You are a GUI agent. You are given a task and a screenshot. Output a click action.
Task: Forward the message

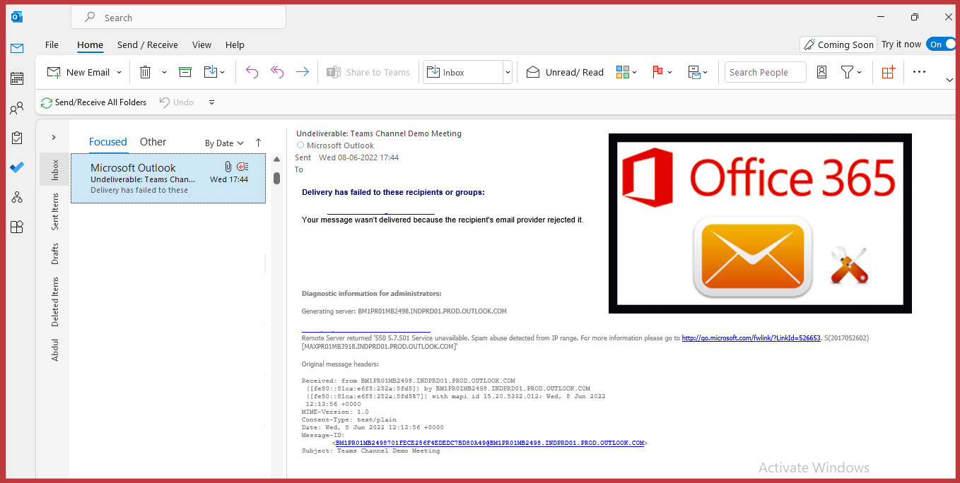coord(302,72)
